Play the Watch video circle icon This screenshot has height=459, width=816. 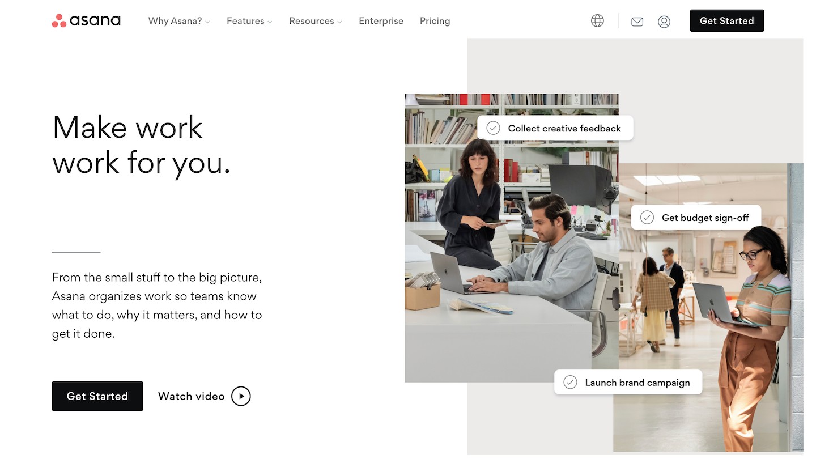(x=241, y=396)
